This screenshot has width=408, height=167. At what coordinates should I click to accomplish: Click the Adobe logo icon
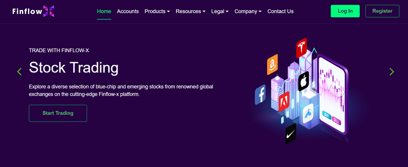tap(284, 101)
